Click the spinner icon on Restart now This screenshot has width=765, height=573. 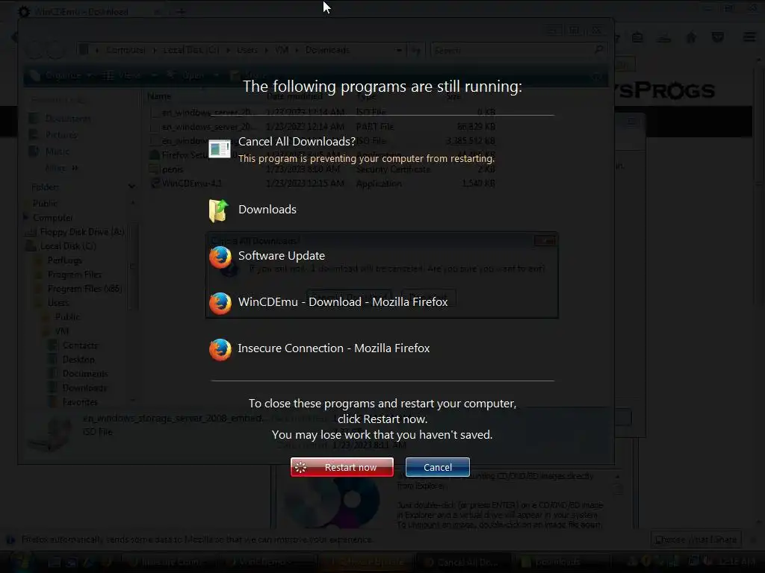300,467
